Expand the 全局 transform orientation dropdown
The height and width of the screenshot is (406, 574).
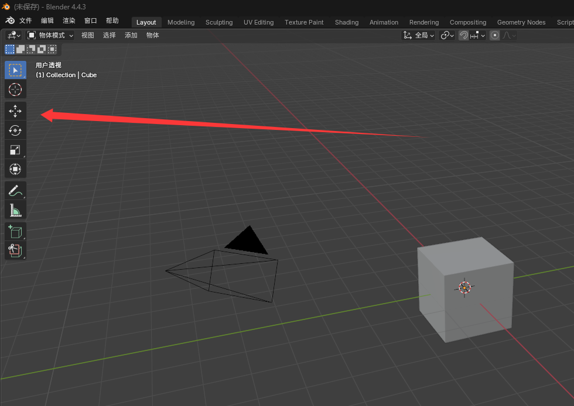(419, 36)
